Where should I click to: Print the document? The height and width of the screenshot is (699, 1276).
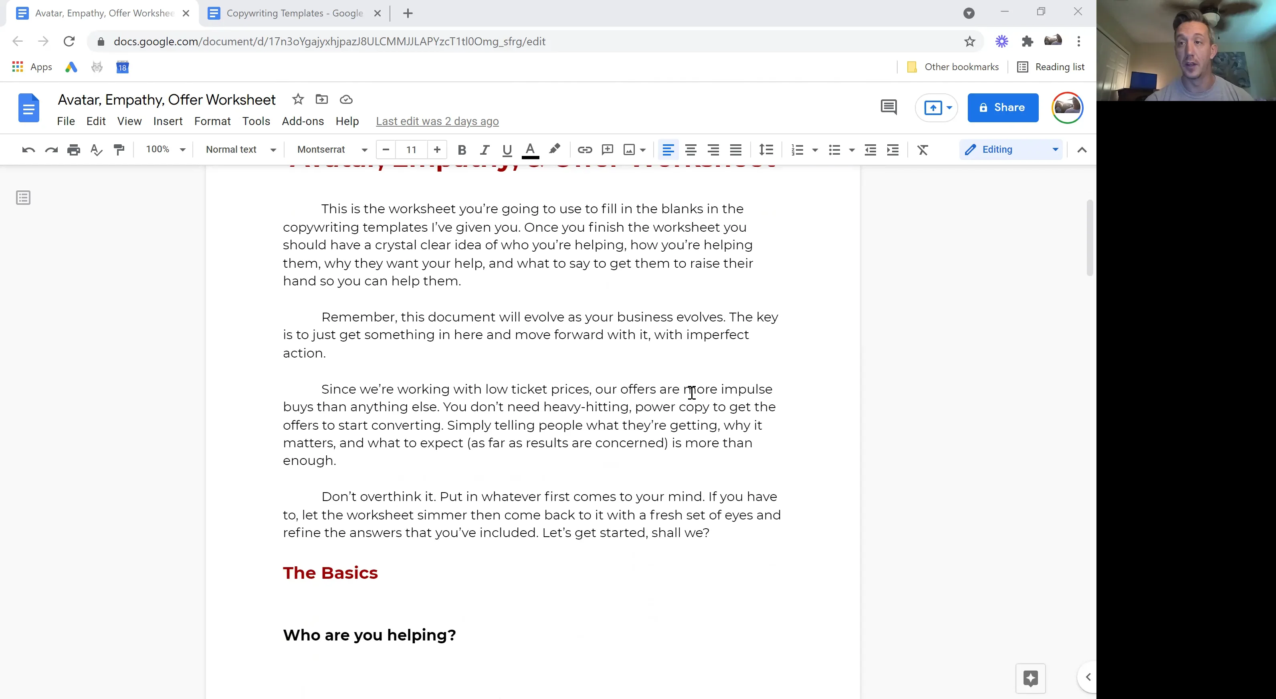click(x=74, y=149)
